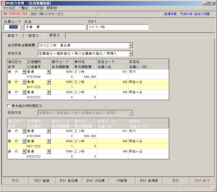This screenshot has width=217, height=192.
Task: Click the 社員コード field showing 20002
Action: [12, 27]
